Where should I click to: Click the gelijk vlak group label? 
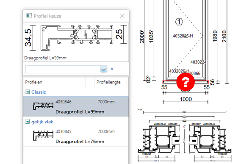(42, 122)
